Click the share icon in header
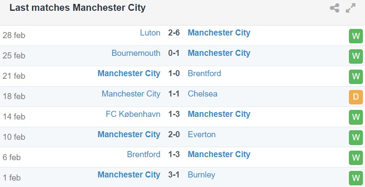Image resolution: width=365 pixels, height=187 pixels. click(335, 8)
